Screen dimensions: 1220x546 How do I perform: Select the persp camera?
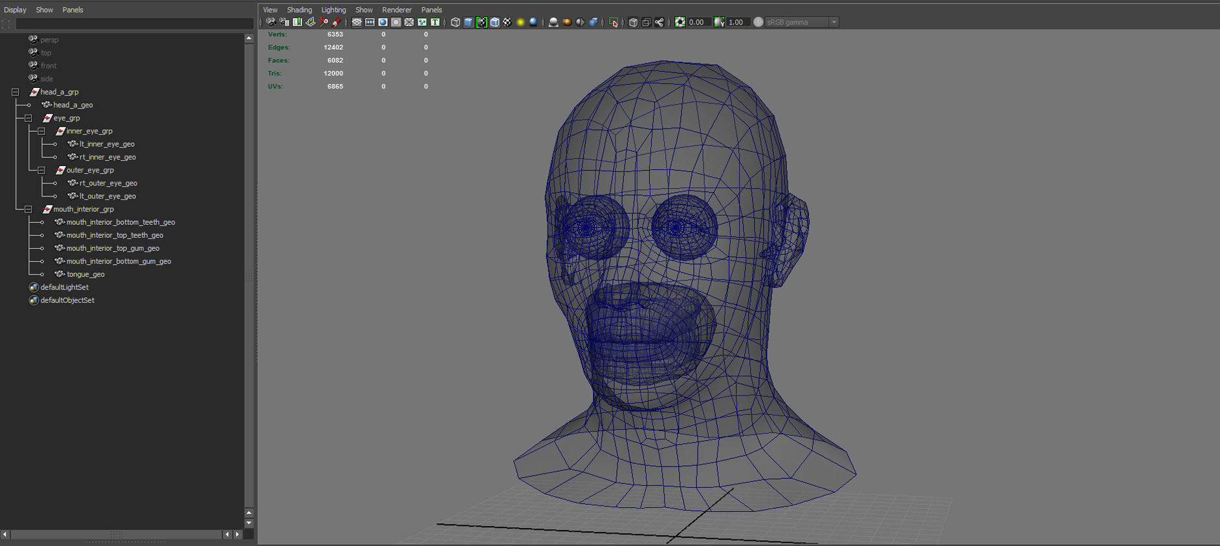coord(49,40)
